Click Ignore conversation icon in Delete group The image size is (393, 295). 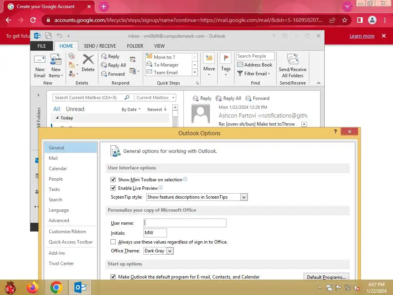[72, 56]
